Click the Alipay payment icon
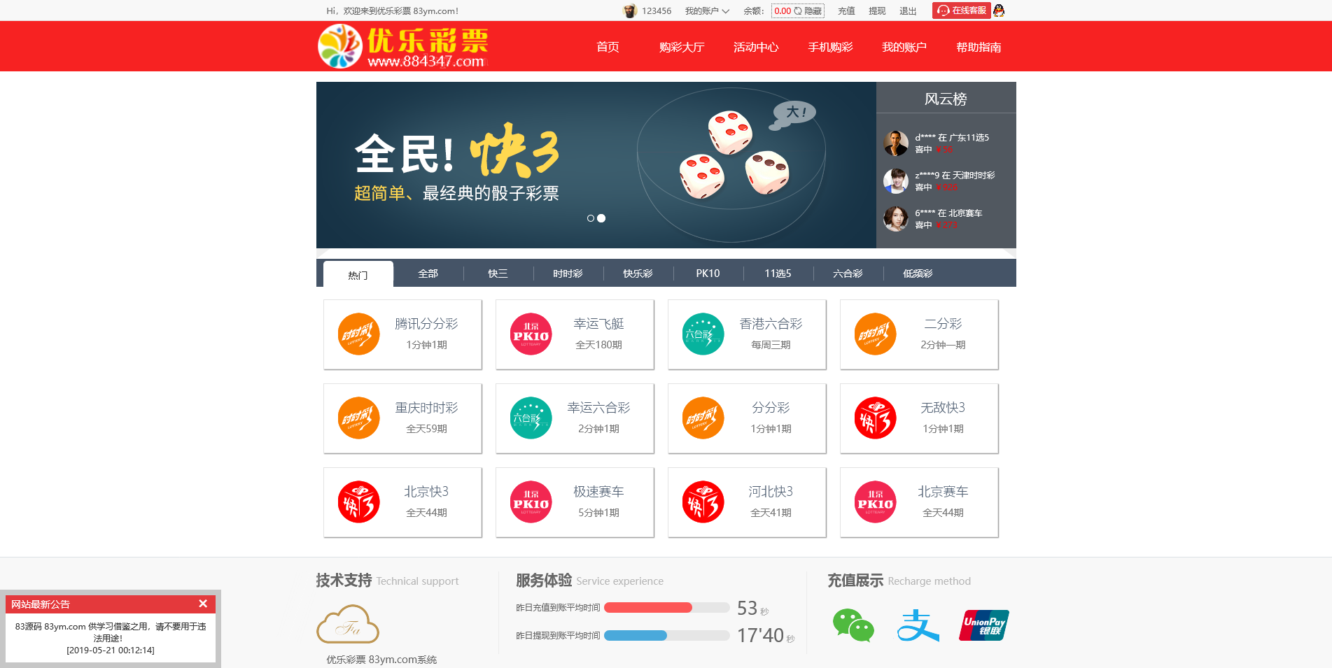This screenshot has width=1332, height=668. coord(918,625)
